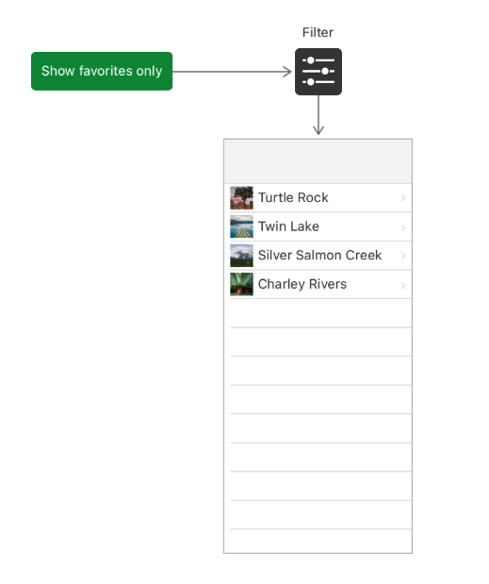
Task: Click the gray list header bar
Action: [318, 161]
